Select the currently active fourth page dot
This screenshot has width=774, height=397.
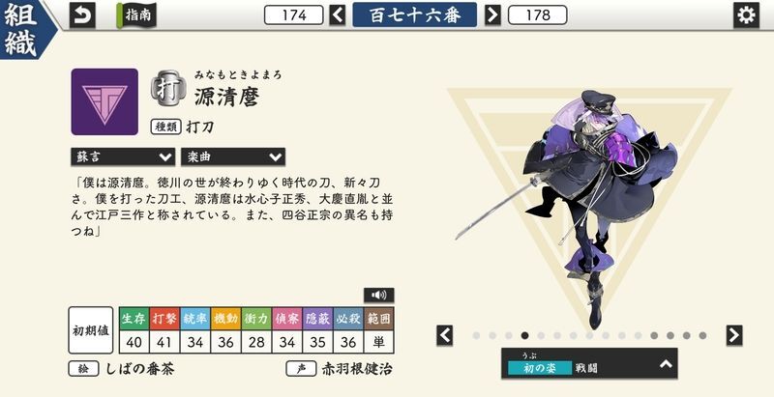click(524, 335)
